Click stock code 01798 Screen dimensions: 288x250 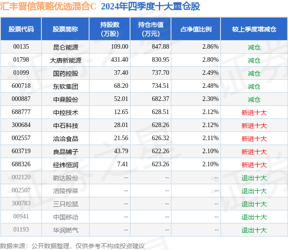pos(21,60)
